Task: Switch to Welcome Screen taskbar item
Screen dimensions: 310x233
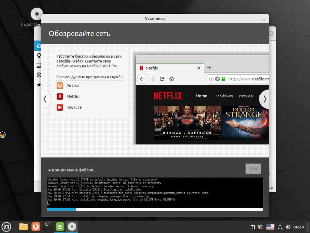Action: point(60,227)
